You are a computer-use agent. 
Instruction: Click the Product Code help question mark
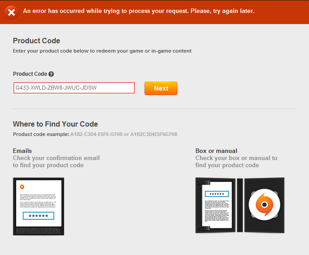(x=51, y=74)
